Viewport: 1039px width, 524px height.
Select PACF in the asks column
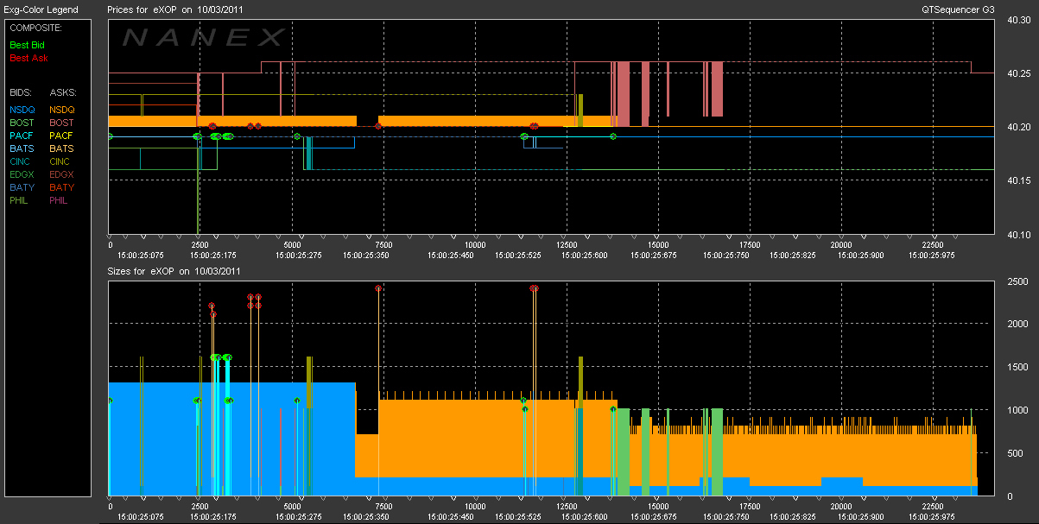pos(61,136)
